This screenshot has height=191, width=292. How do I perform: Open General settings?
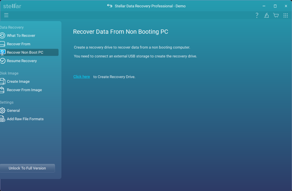[14, 111]
